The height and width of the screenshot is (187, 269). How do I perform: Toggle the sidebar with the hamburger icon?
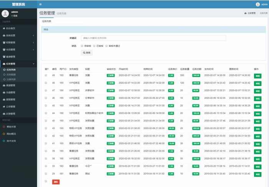click(x=41, y=4)
